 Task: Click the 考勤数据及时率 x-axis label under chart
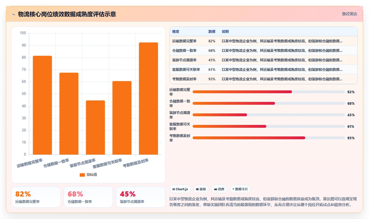click(x=136, y=163)
